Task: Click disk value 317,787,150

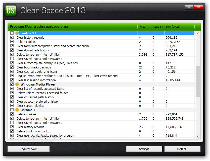Action: pyautogui.click(x=175, y=55)
